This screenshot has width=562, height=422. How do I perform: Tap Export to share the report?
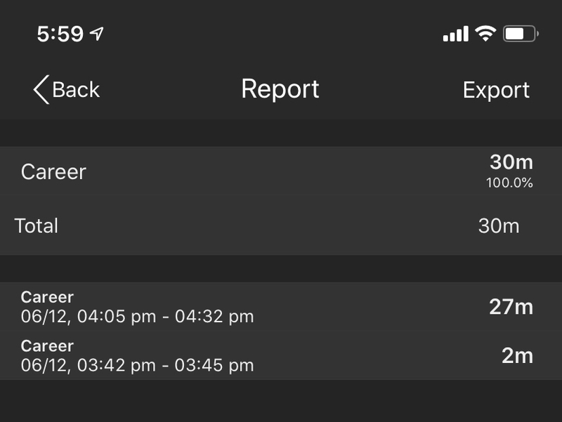tap(496, 90)
